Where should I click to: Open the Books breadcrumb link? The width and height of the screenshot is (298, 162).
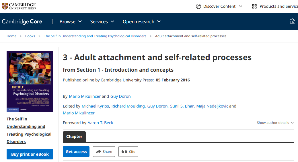(30, 36)
